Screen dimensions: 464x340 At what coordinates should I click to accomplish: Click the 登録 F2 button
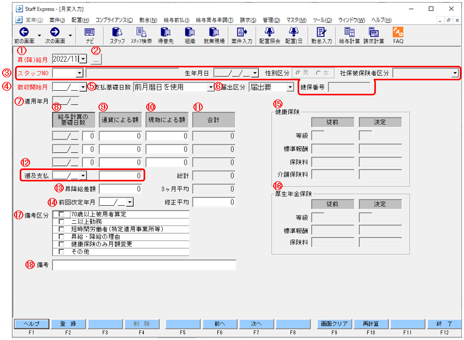point(68,324)
